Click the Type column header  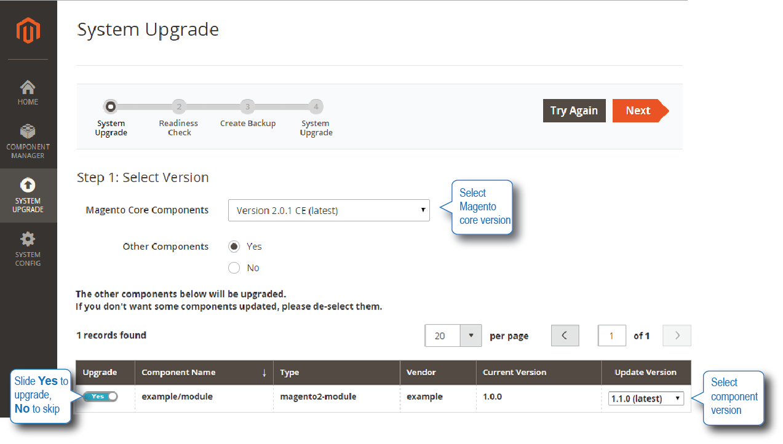[337, 373]
